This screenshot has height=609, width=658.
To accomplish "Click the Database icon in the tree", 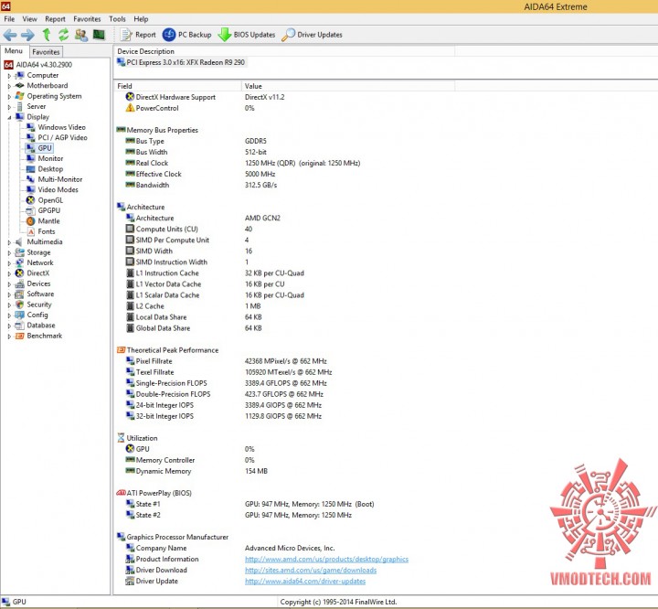I will click(x=19, y=326).
